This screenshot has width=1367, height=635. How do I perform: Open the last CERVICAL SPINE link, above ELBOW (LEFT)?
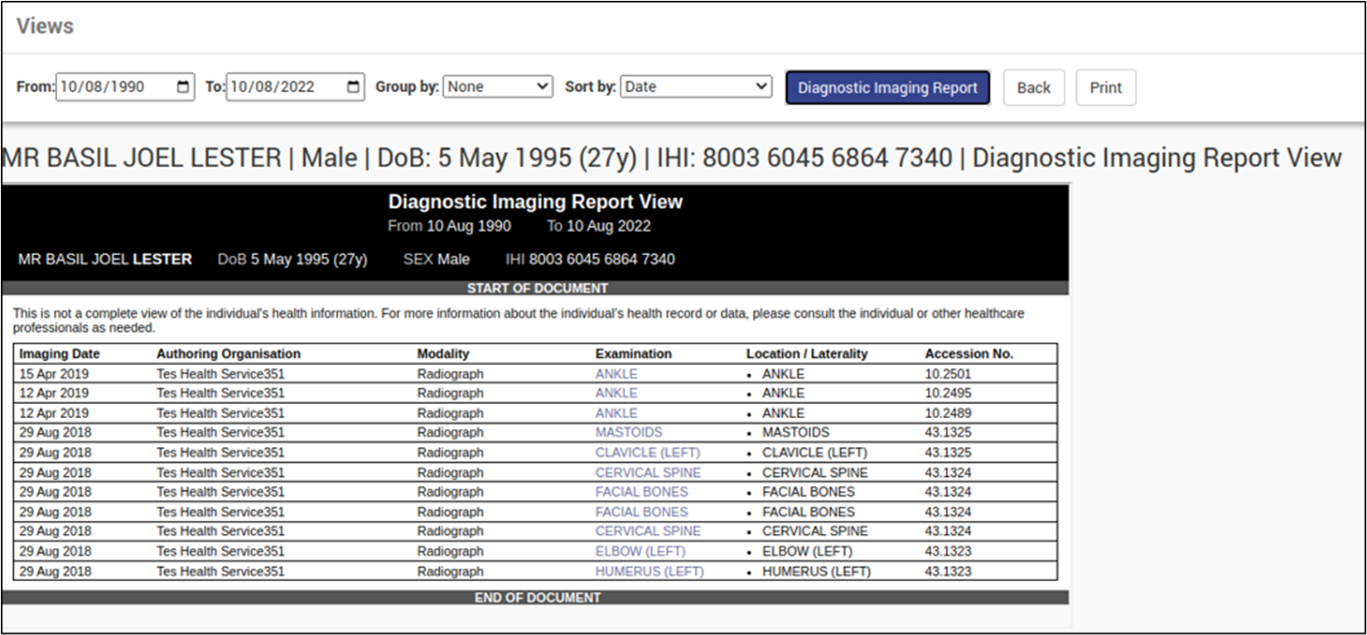click(x=648, y=532)
